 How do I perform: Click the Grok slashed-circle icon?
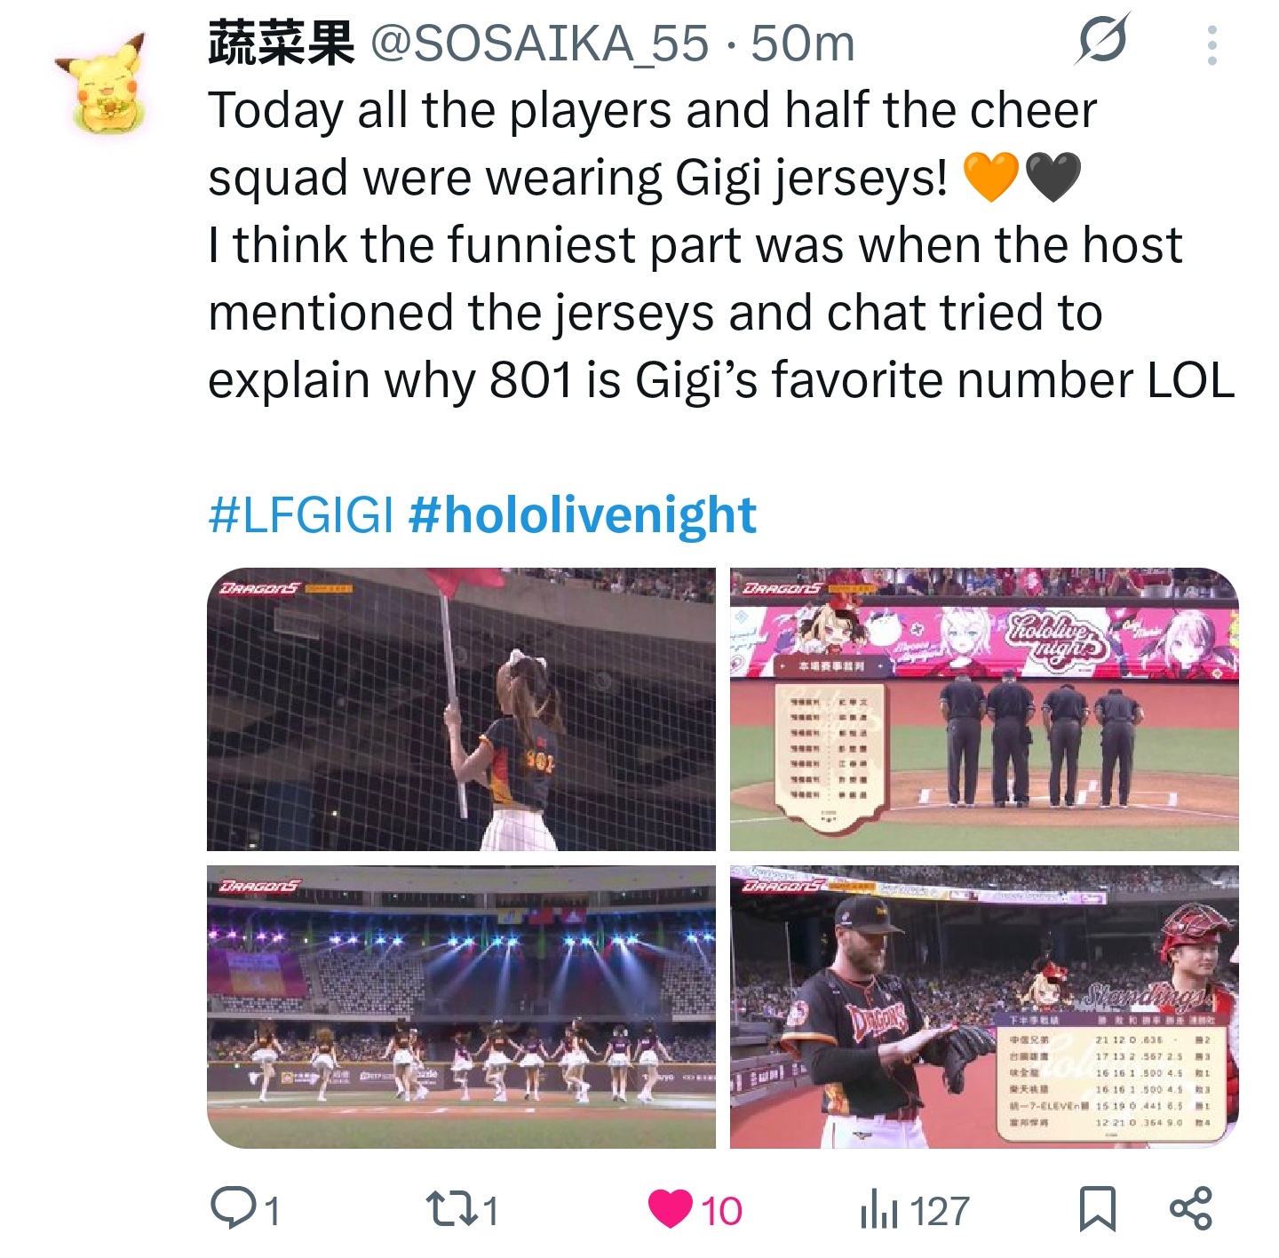tap(1101, 39)
